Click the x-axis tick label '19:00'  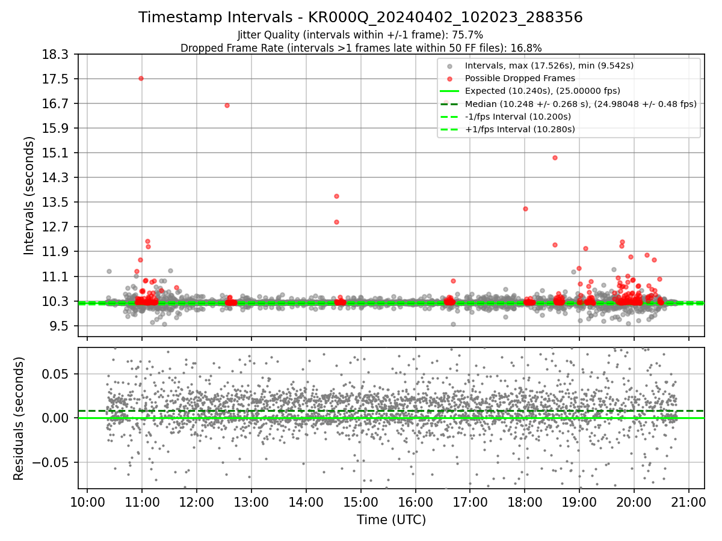click(579, 502)
